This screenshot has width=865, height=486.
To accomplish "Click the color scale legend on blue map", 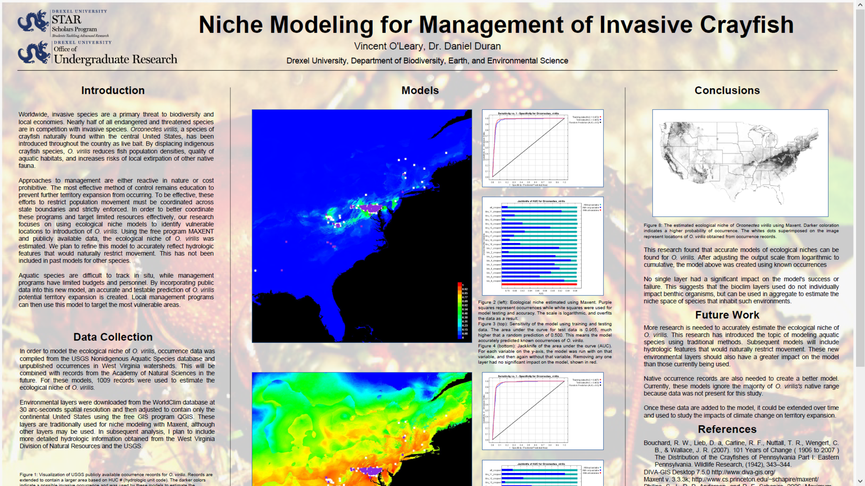I will click(x=462, y=310).
